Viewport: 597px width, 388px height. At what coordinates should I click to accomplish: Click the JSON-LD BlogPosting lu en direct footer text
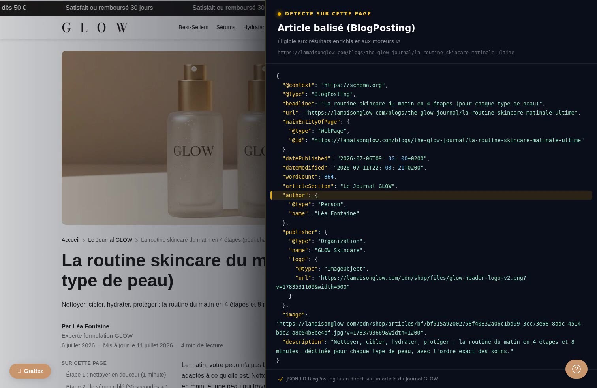(362, 379)
